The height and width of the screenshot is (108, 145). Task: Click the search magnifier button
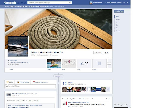point(70,3)
